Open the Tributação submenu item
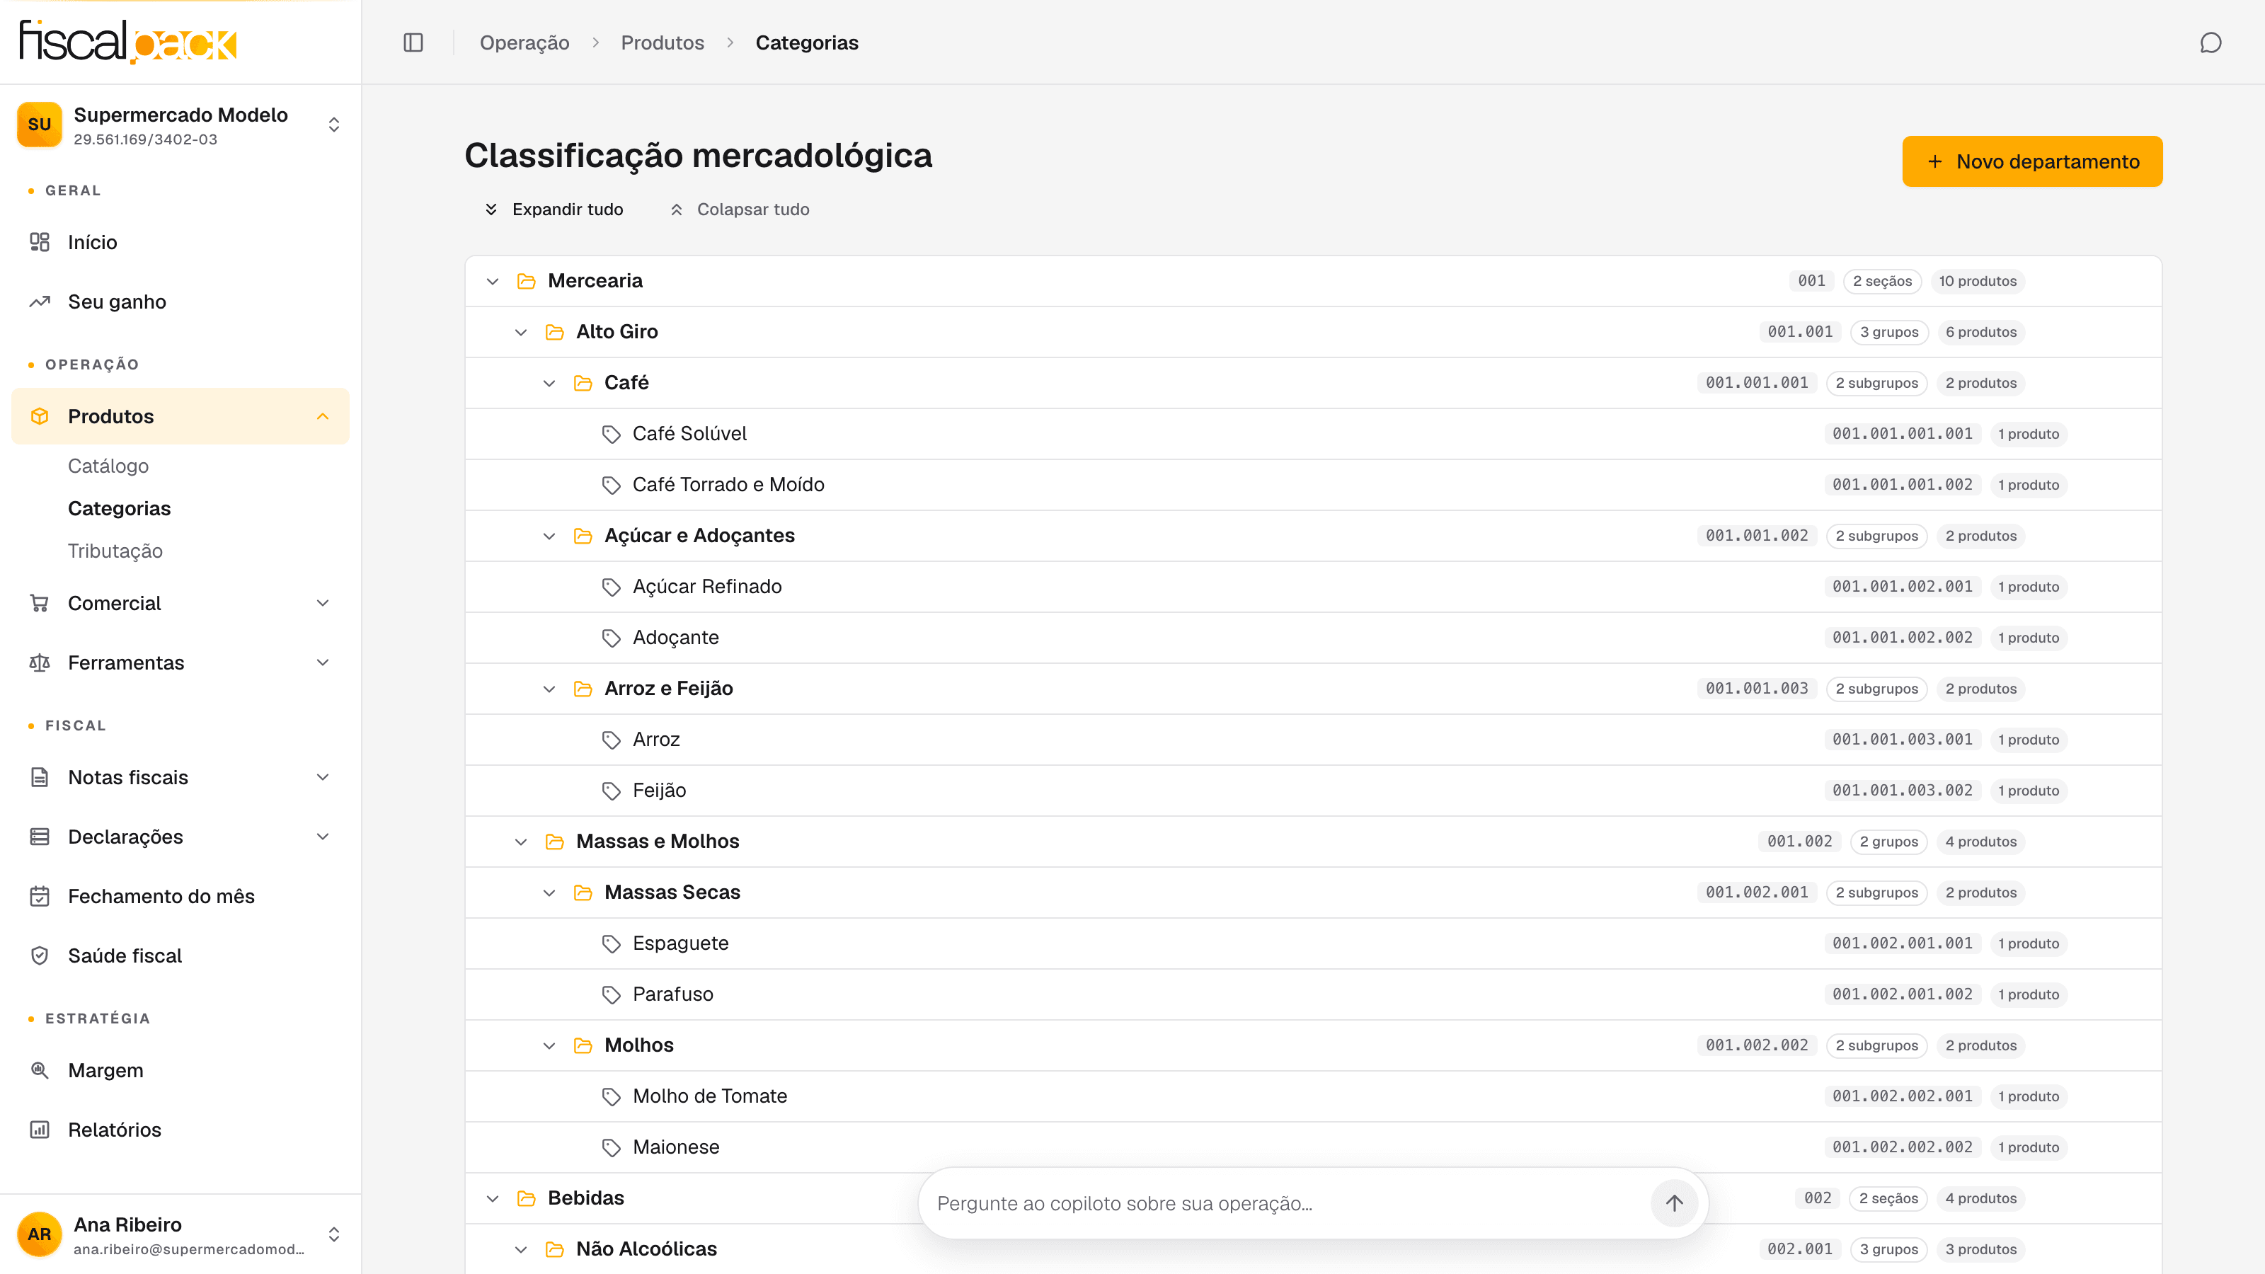 click(x=115, y=551)
